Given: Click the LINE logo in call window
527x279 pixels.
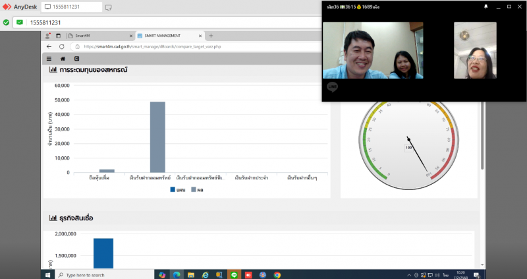Looking at the screenshot, I should (x=332, y=87).
